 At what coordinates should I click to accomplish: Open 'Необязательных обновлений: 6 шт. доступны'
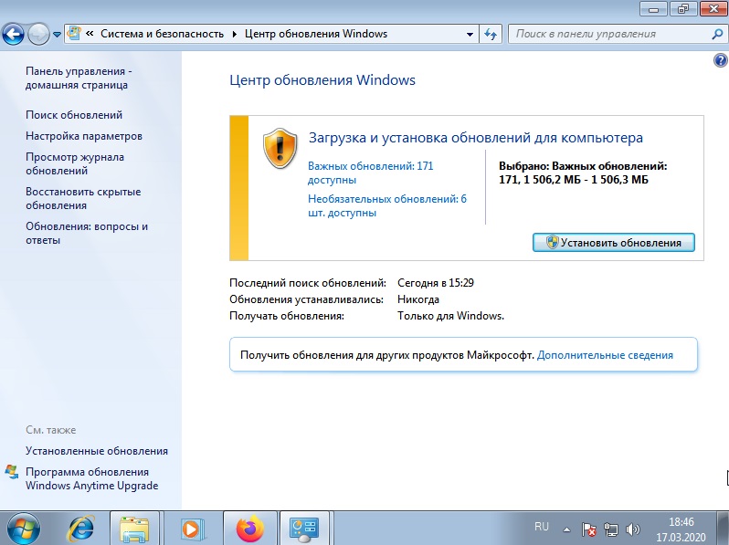point(387,205)
